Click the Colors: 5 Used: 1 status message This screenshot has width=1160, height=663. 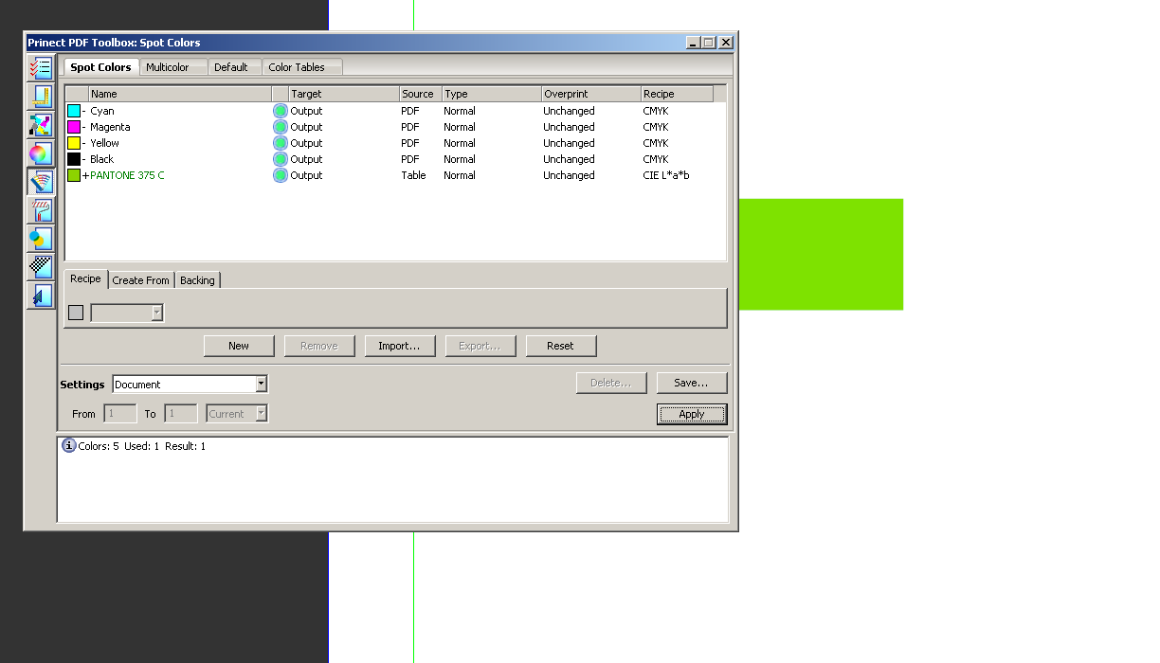point(142,446)
